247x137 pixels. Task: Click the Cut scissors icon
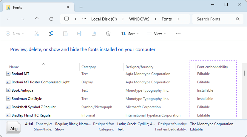point(37,34)
